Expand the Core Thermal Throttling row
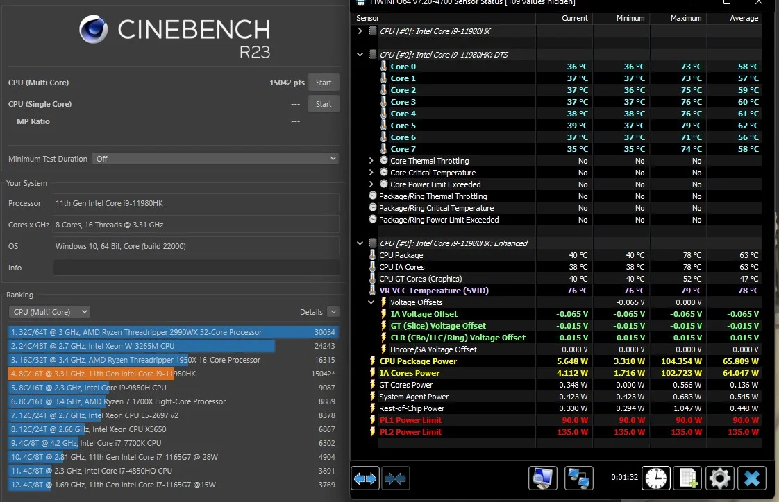779x502 pixels. (371, 161)
